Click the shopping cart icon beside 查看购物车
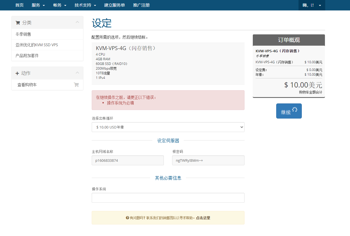 click(76, 85)
